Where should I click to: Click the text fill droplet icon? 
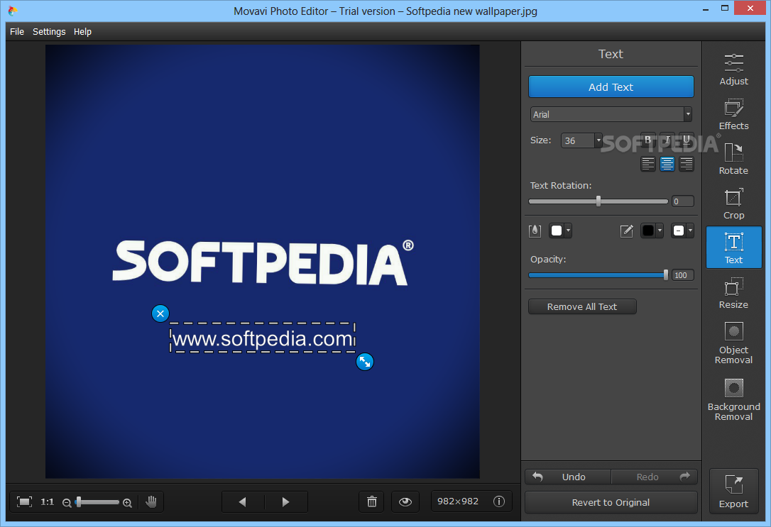(x=535, y=231)
